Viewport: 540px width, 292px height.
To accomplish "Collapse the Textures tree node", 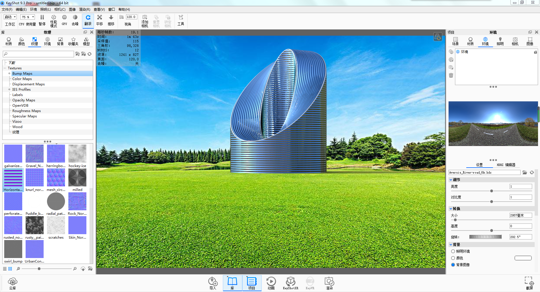I will point(5,68).
